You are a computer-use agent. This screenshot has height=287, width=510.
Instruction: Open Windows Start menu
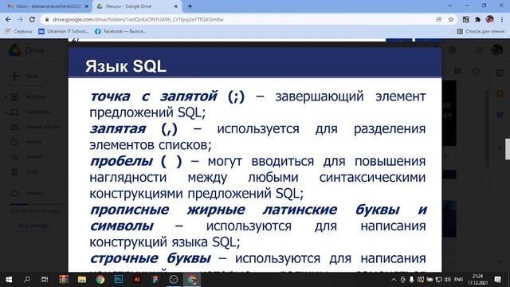tap(9, 279)
